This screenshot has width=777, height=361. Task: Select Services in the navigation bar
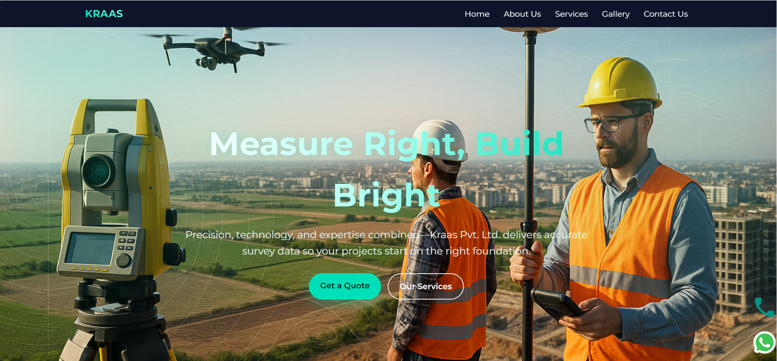[x=571, y=14]
